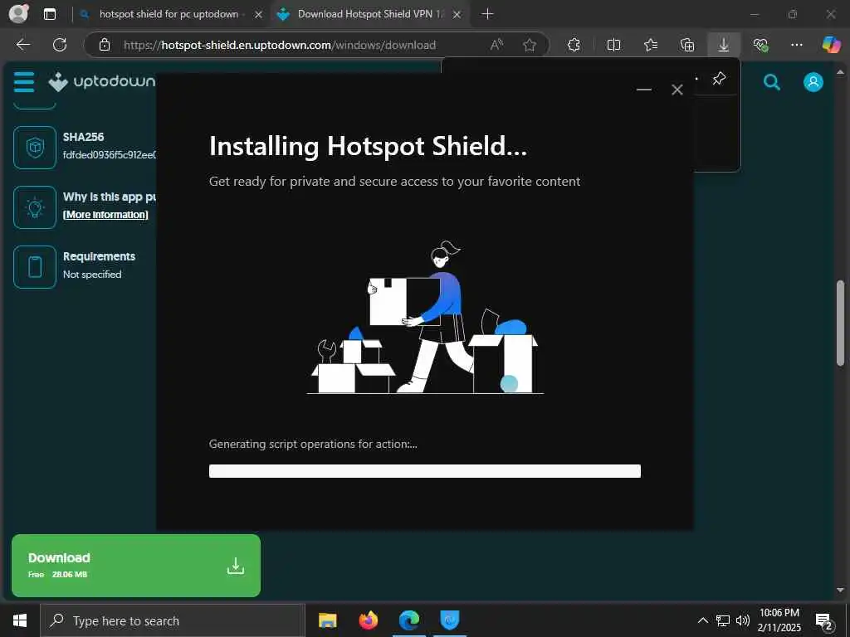Click the address bar URL
Screen dimensions: 850x637
tap(280, 45)
